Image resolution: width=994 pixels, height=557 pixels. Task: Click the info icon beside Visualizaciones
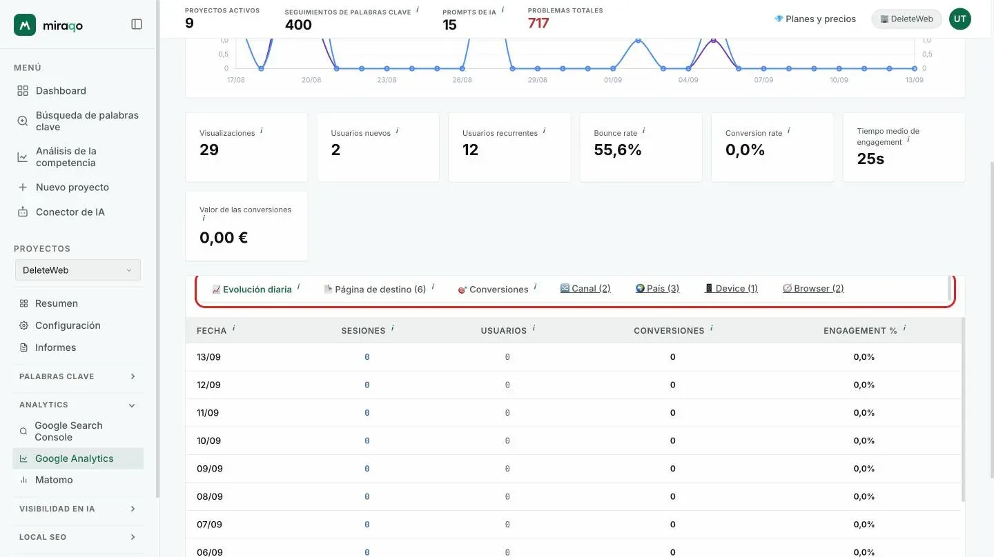(x=262, y=130)
